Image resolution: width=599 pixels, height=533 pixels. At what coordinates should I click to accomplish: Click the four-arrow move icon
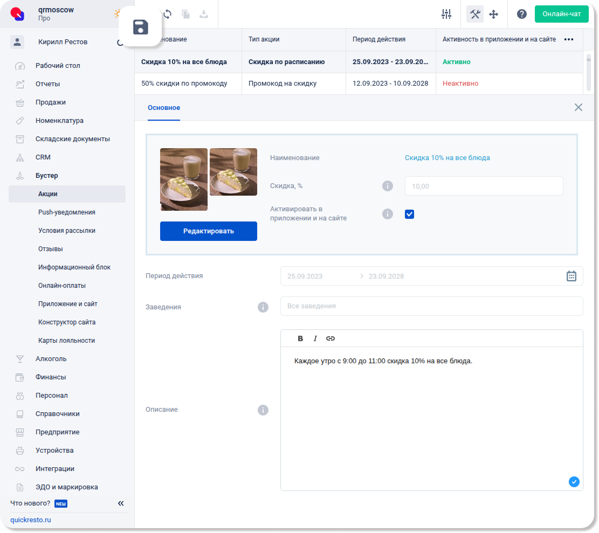493,15
